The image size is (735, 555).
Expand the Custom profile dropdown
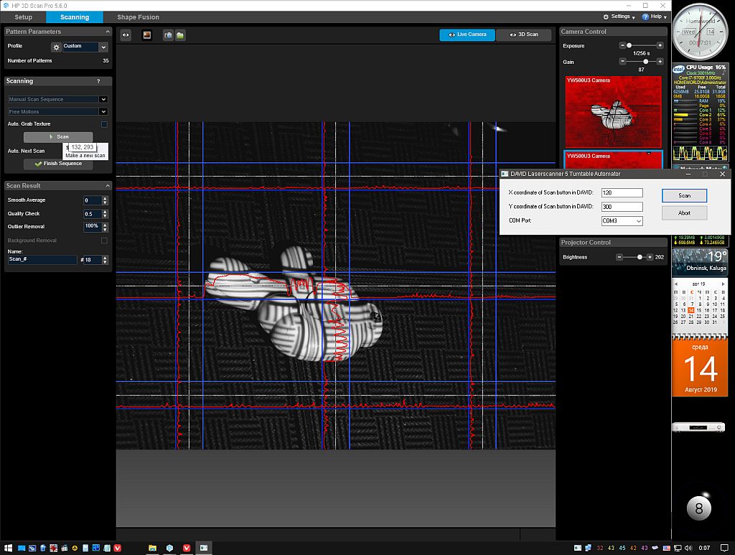click(103, 47)
